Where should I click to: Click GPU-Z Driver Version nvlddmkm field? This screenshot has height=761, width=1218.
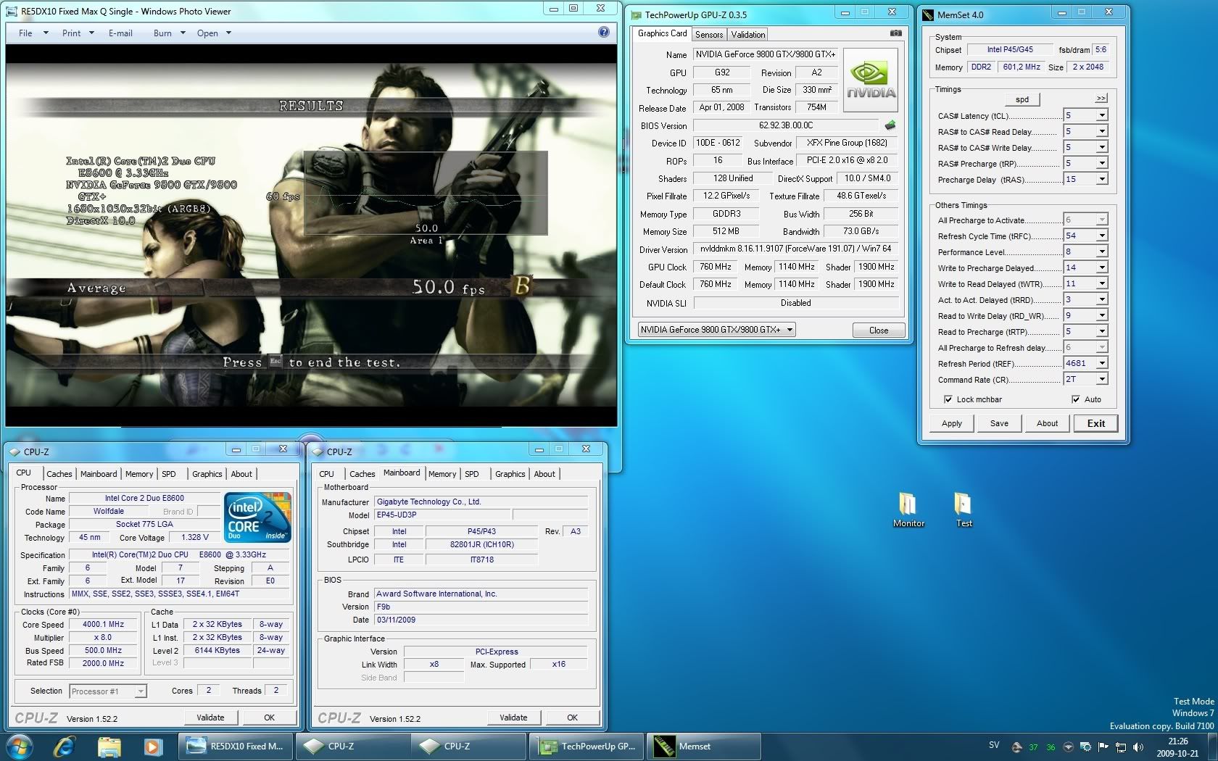(x=795, y=249)
